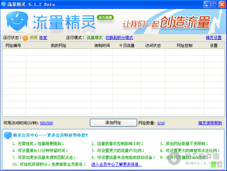Click the 我的网址 column header

click(58, 45)
